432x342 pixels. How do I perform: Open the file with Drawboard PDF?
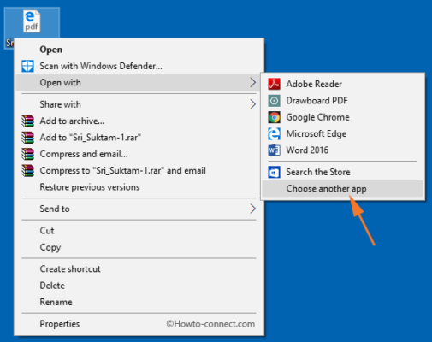point(342,101)
